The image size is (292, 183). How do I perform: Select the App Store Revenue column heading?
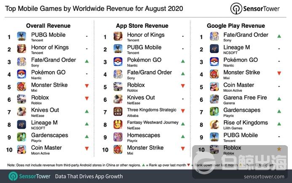click(142, 26)
